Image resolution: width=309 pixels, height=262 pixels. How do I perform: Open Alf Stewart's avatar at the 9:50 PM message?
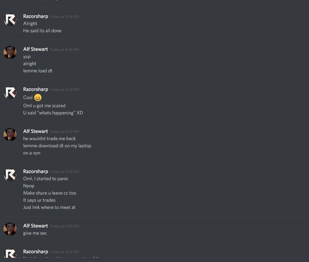(x=10, y=229)
